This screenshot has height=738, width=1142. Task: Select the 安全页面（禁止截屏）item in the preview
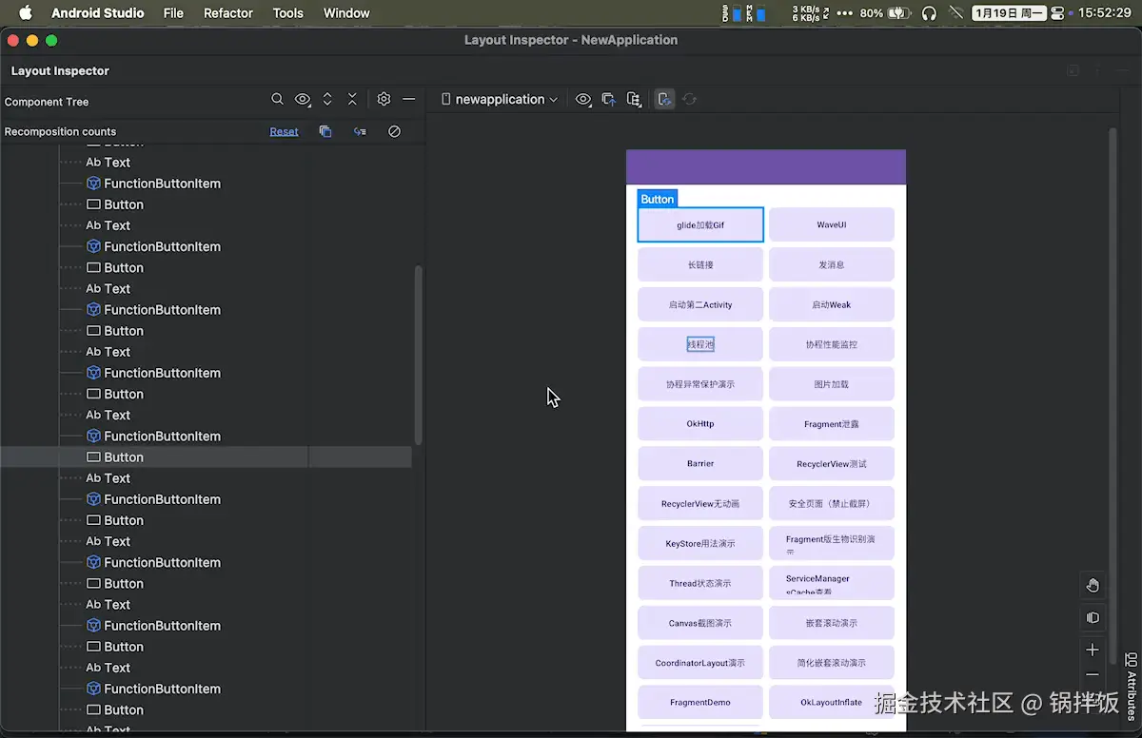tap(832, 503)
